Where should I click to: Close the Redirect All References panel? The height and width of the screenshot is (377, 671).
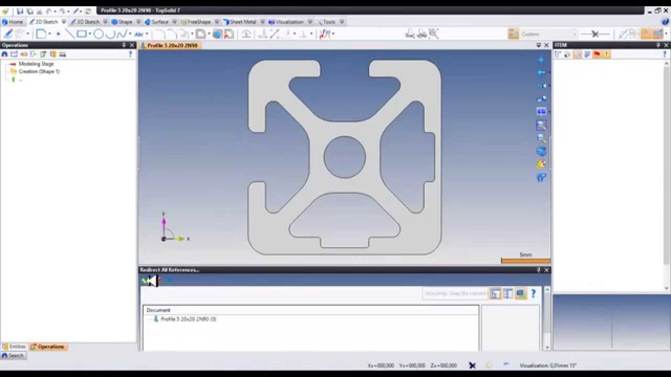click(547, 270)
